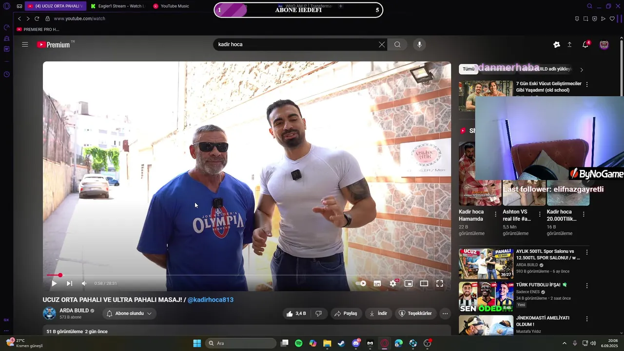Seek the video progress bar
The height and width of the screenshot is (351, 624).
[x=246, y=275]
